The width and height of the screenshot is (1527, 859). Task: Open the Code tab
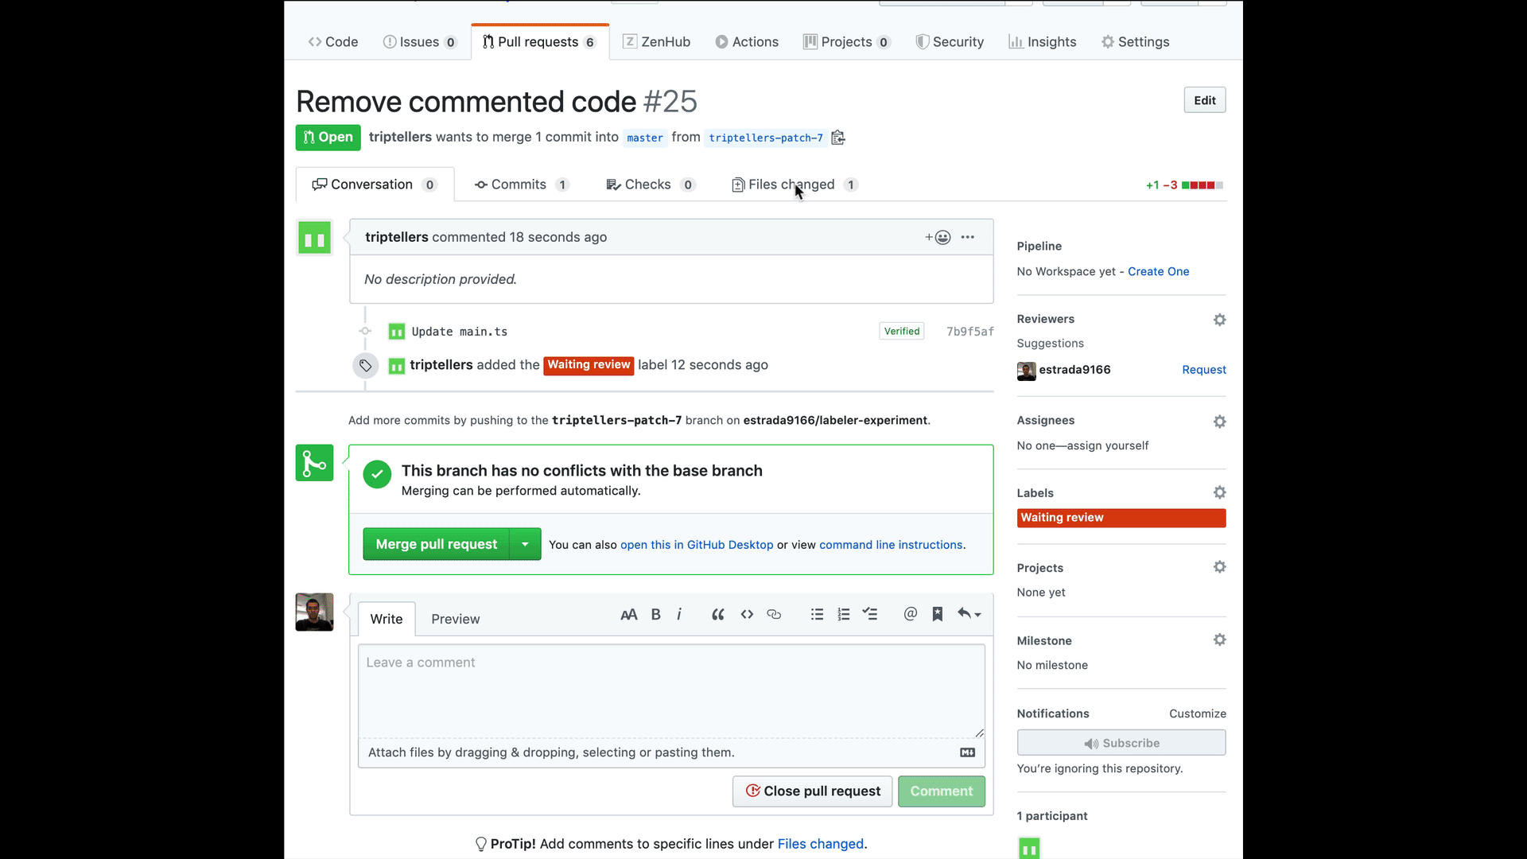coord(333,42)
